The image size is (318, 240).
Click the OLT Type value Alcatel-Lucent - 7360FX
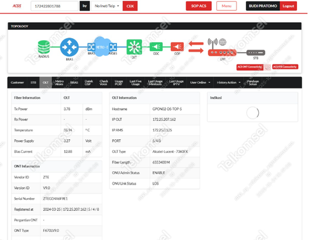click(170, 152)
